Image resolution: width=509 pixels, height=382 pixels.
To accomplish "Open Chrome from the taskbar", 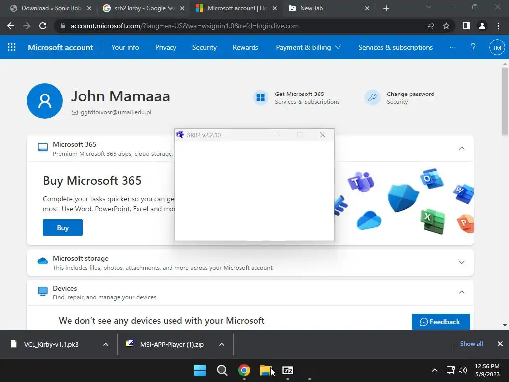I will 244,370.
